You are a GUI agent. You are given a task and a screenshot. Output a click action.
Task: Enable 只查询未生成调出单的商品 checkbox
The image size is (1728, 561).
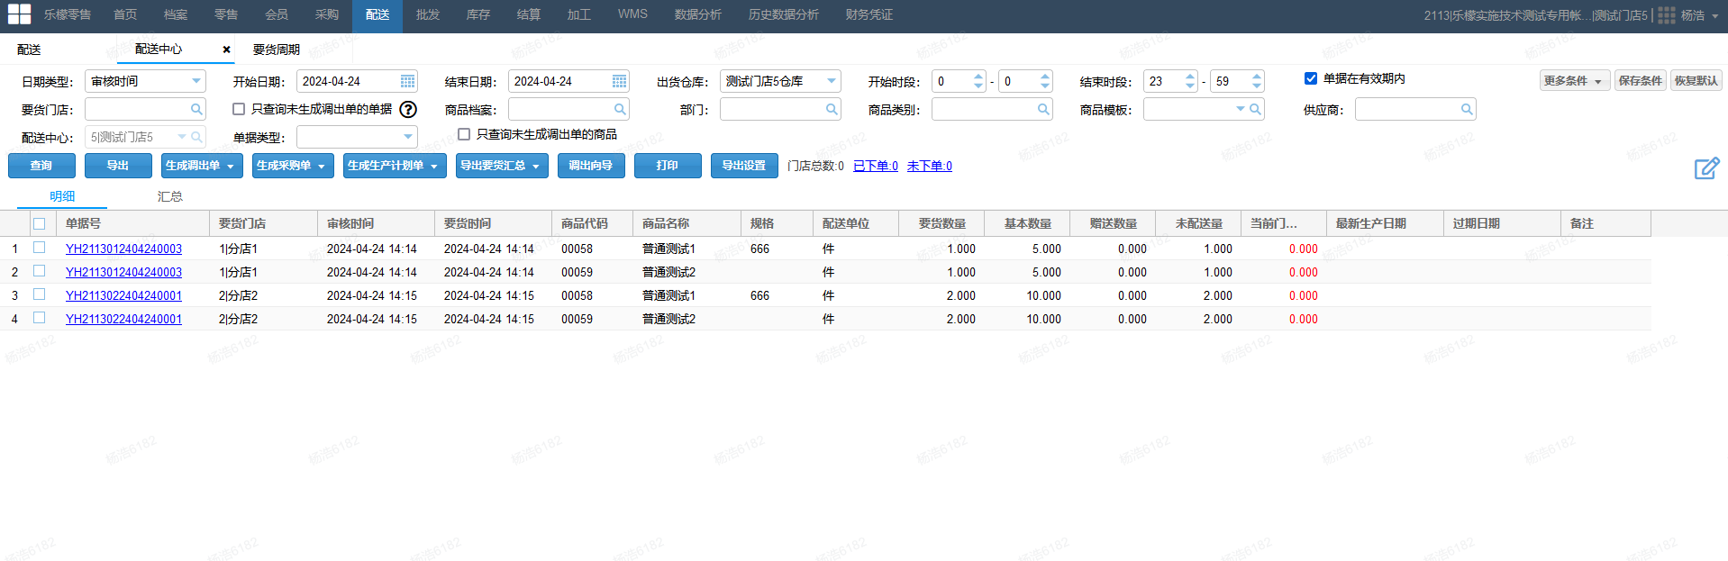coord(464,134)
